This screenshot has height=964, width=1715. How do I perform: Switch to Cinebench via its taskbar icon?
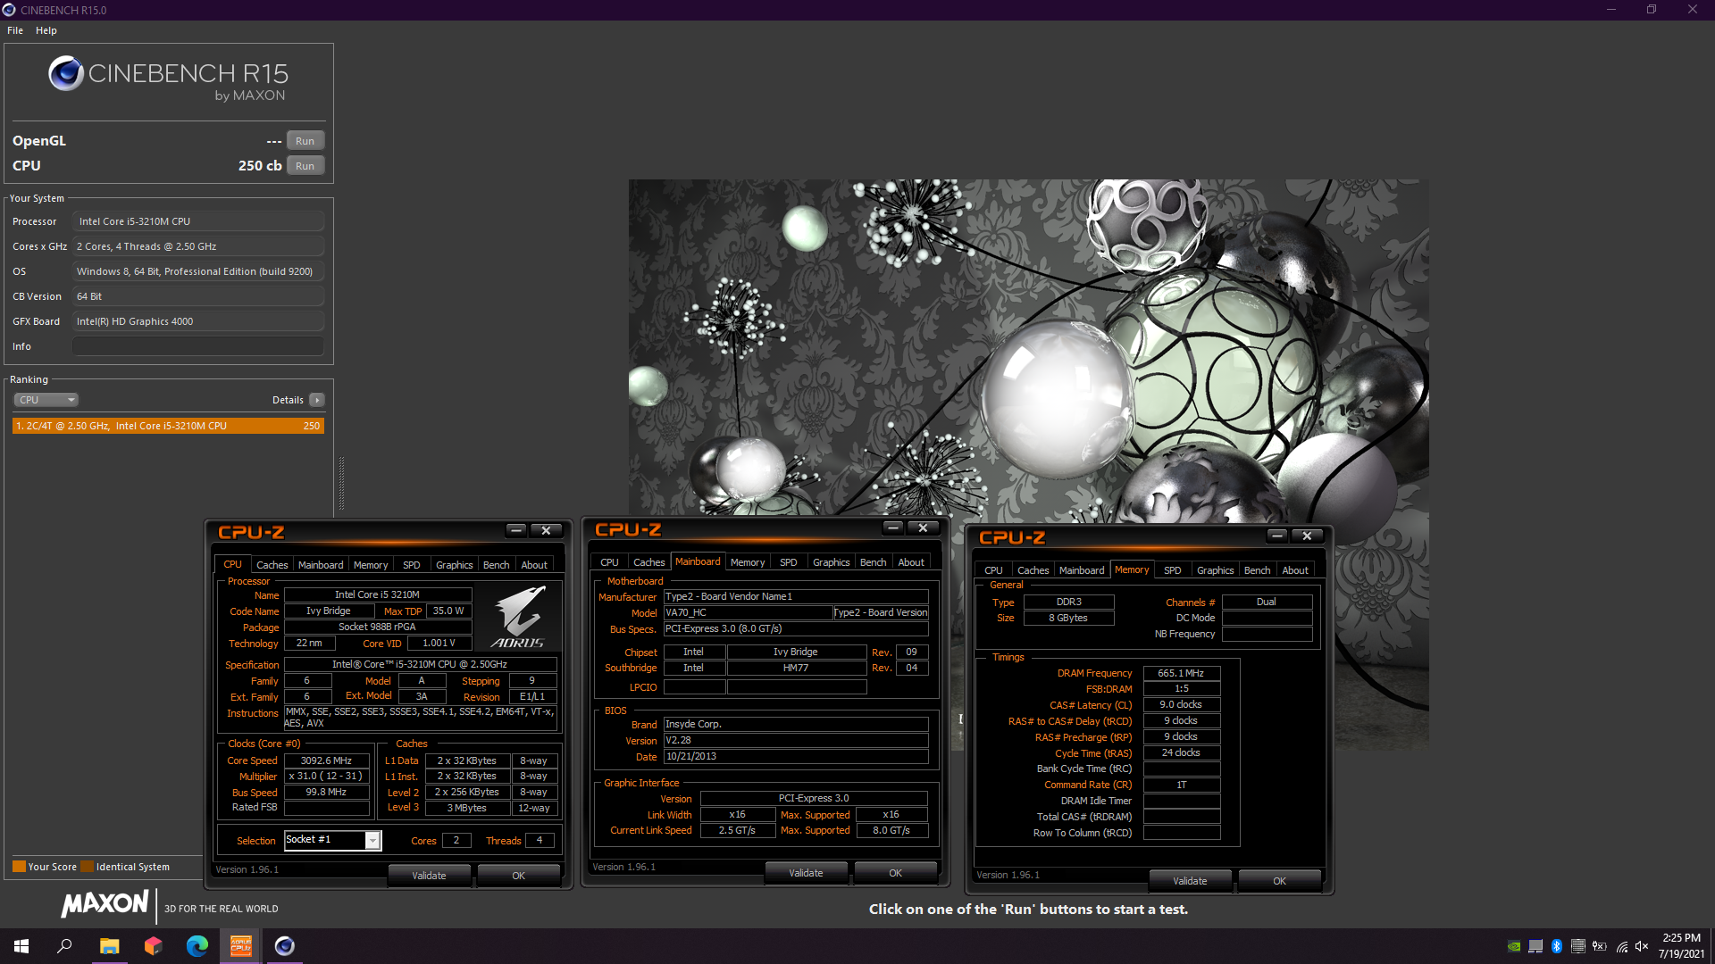[x=284, y=946]
